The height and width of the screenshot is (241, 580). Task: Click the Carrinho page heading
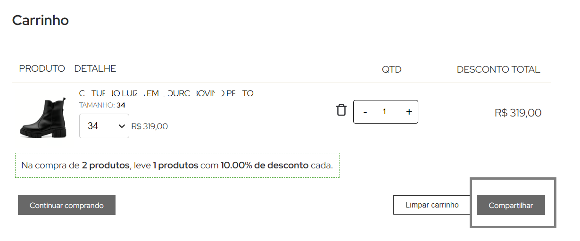pyautogui.click(x=41, y=20)
